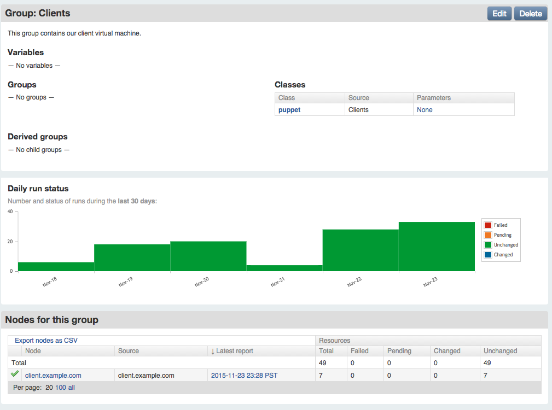Click the None parameters link

tap(425, 110)
